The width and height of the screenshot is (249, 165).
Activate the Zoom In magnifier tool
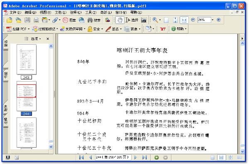[x=155, y=20]
